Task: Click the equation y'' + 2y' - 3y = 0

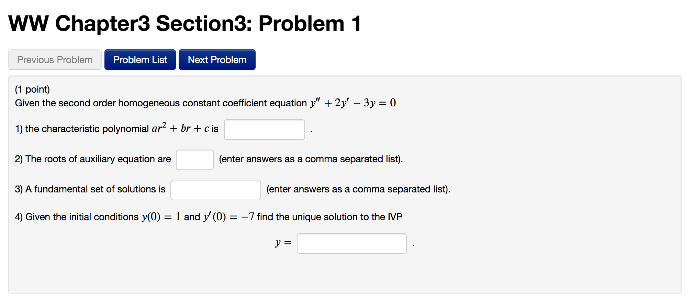Action: pos(352,103)
